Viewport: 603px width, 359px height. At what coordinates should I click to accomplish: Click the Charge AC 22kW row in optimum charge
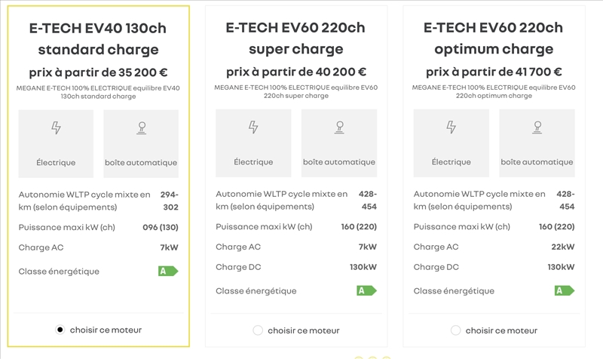coord(493,247)
